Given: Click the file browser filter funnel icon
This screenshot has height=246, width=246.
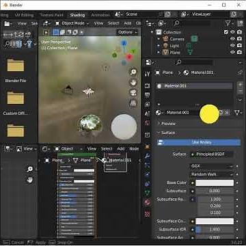Looking at the screenshot, I should (x=29, y=44).
